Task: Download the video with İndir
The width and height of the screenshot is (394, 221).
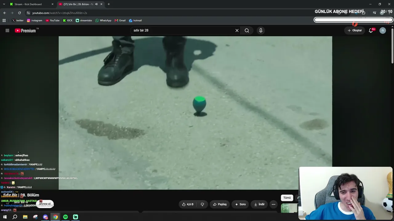Action: click(259, 204)
